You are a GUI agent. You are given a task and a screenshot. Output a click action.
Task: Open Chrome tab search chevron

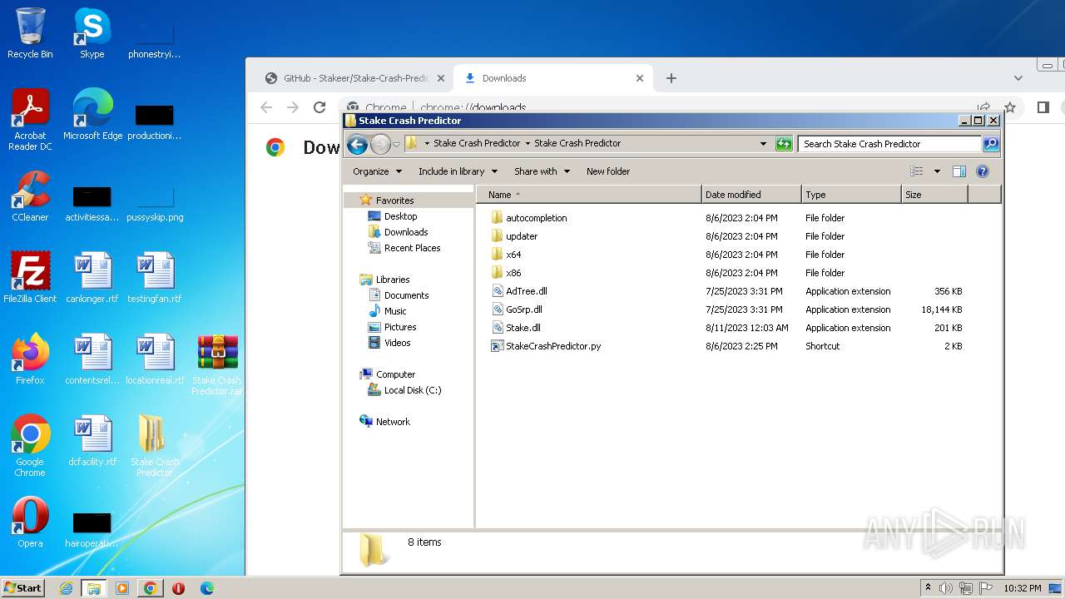pyautogui.click(x=1018, y=78)
